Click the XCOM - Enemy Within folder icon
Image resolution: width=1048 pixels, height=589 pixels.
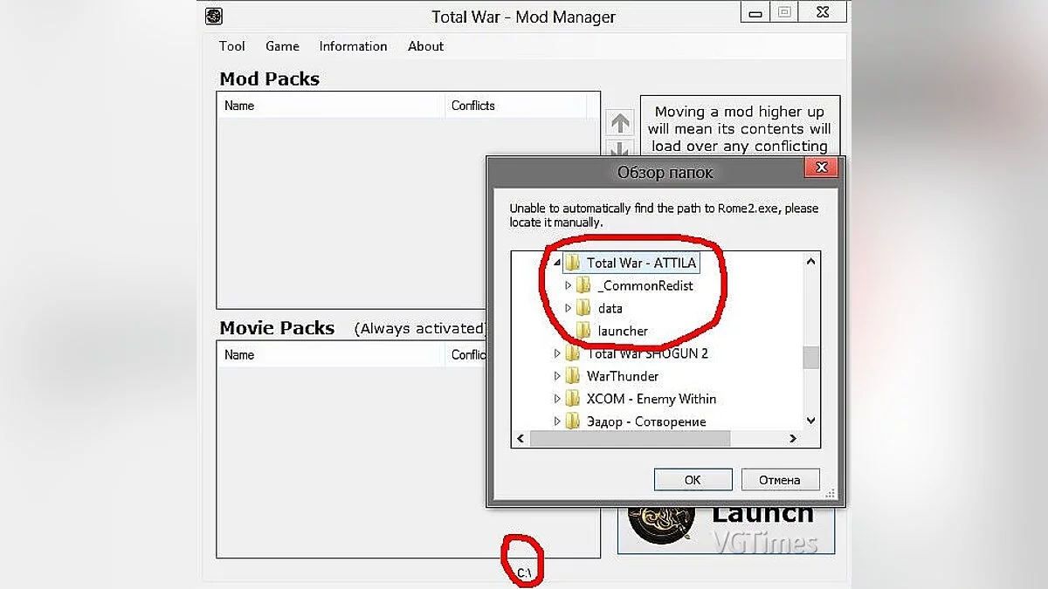pos(572,399)
